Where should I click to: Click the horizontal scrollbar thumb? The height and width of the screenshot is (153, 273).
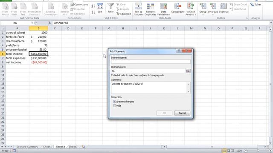(x=212, y=147)
